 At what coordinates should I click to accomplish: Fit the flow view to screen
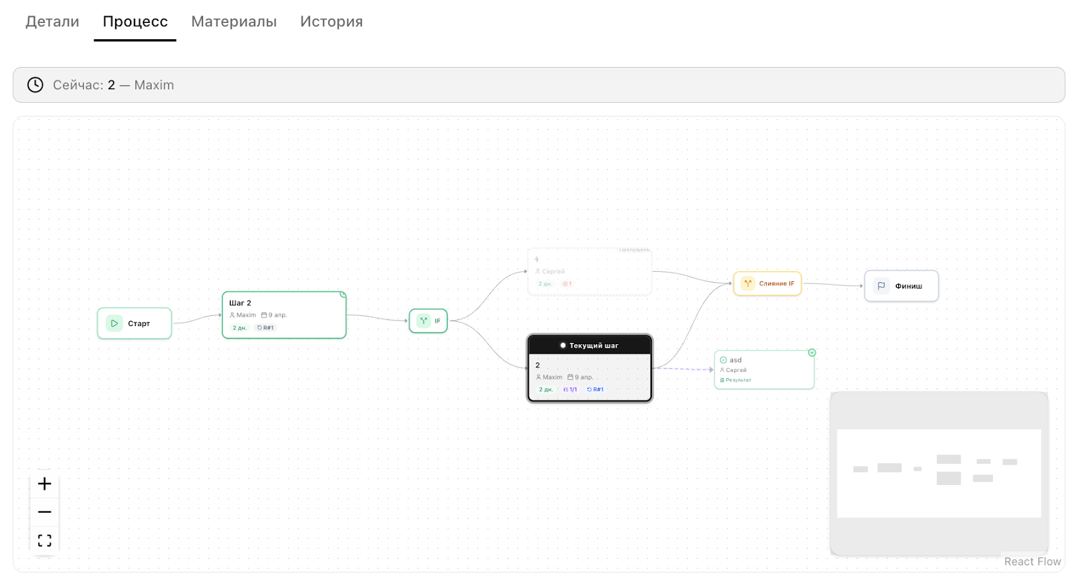coord(45,540)
